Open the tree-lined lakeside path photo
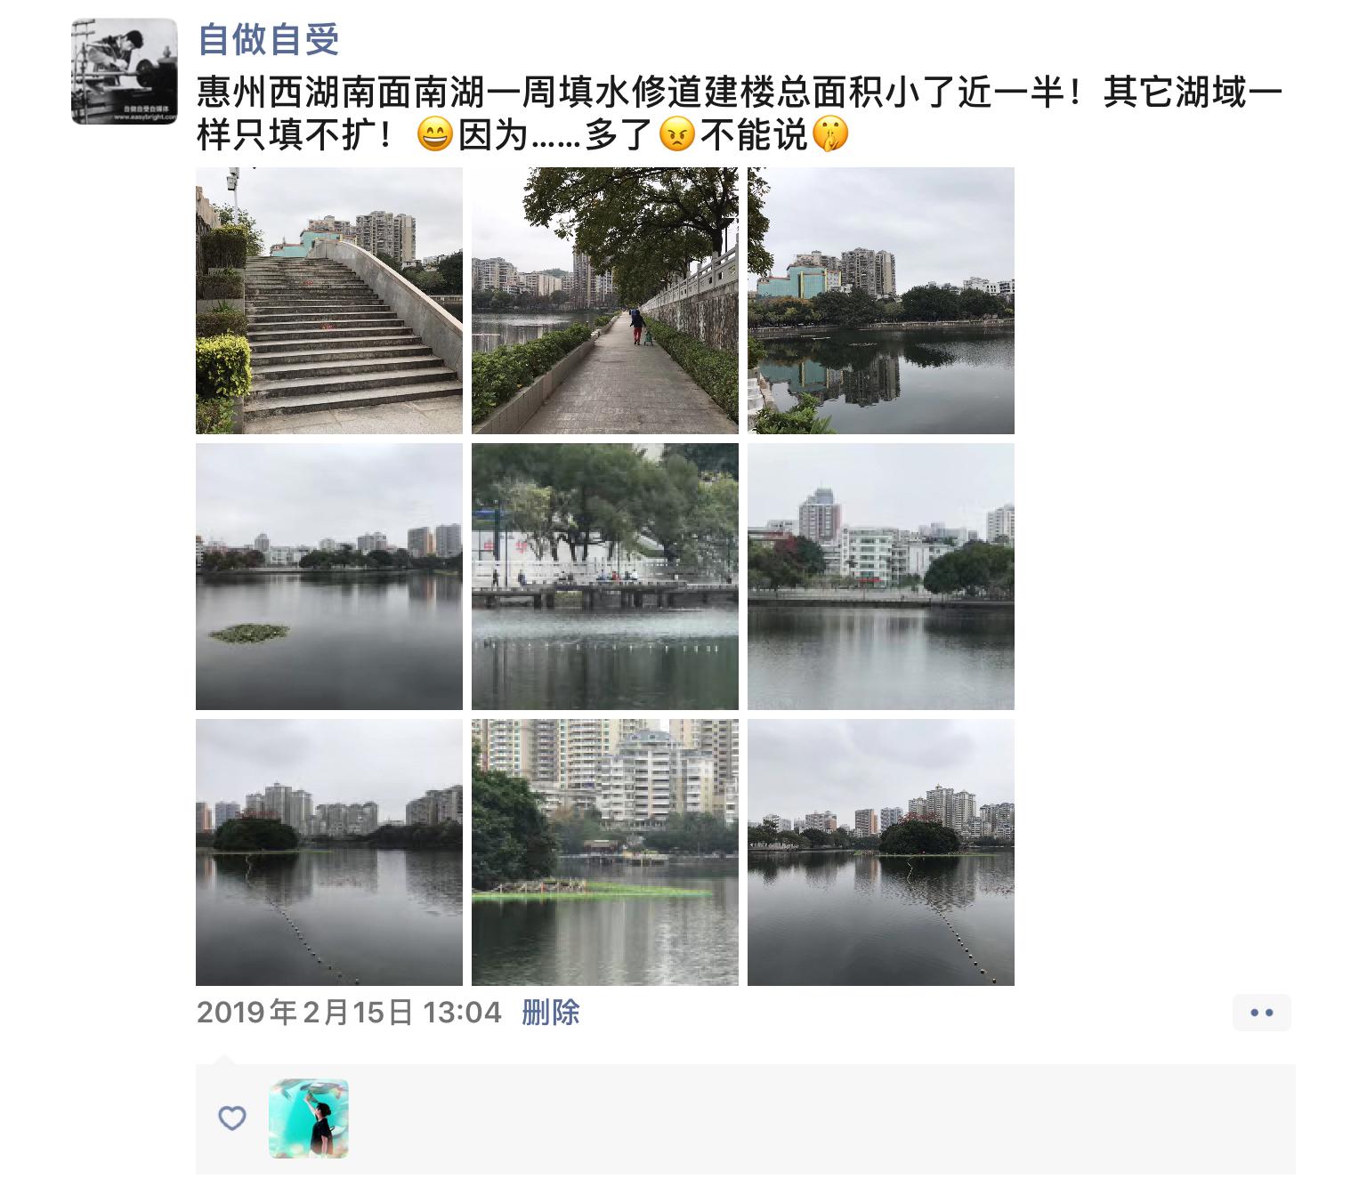The image size is (1367, 1179). [x=605, y=301]
